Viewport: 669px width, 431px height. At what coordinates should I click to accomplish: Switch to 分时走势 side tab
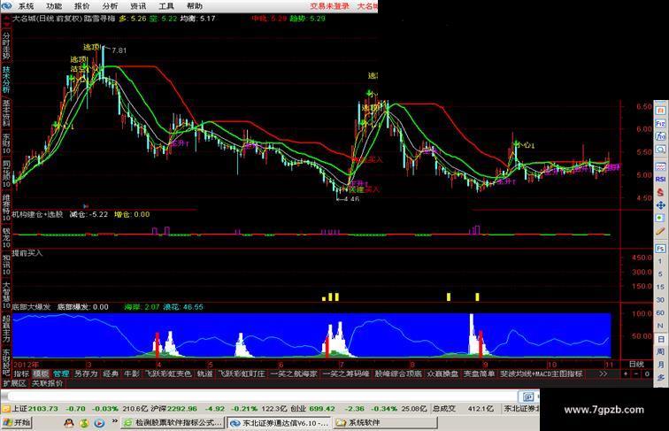point(6,46)
